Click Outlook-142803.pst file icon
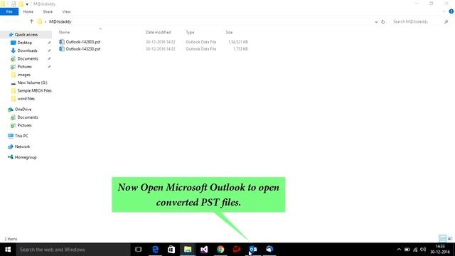This screenshot has width=455, height=256. pos(62,42)
